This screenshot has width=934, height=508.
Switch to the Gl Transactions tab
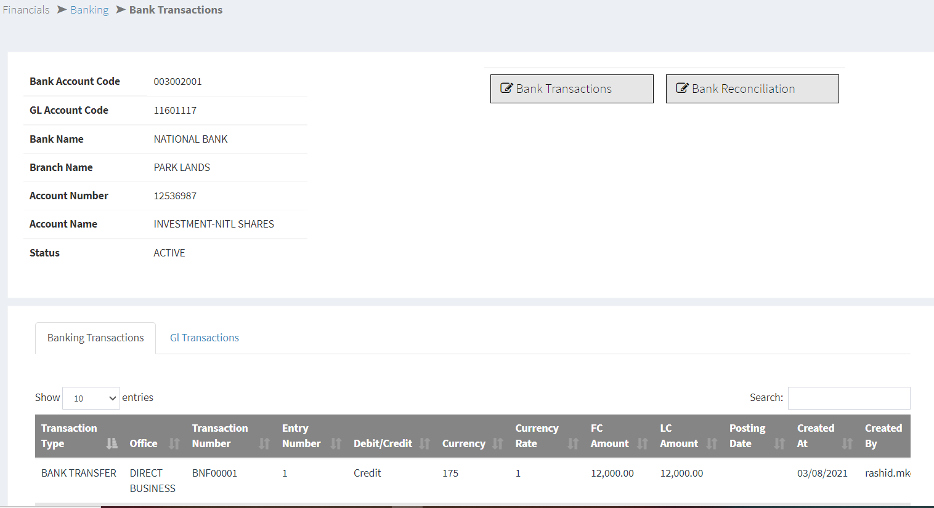coord(204,338)
